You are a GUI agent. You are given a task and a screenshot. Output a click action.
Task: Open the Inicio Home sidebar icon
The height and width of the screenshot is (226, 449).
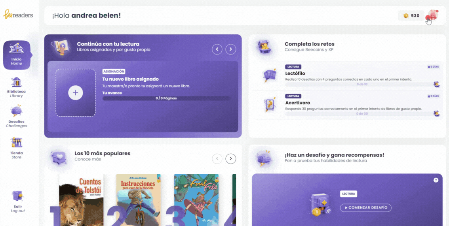(x=17, y=55)
